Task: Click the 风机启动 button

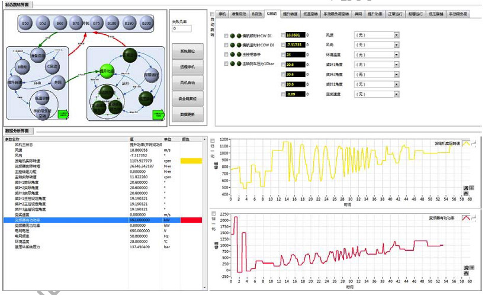Action: click(x=188, y=82)
